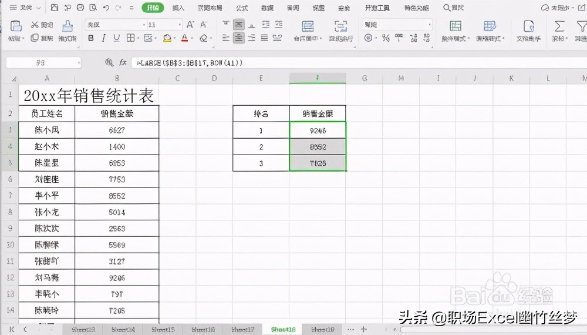Click the decrease indent icon
This screenshot has height=335, width=587.
point(266,25)
